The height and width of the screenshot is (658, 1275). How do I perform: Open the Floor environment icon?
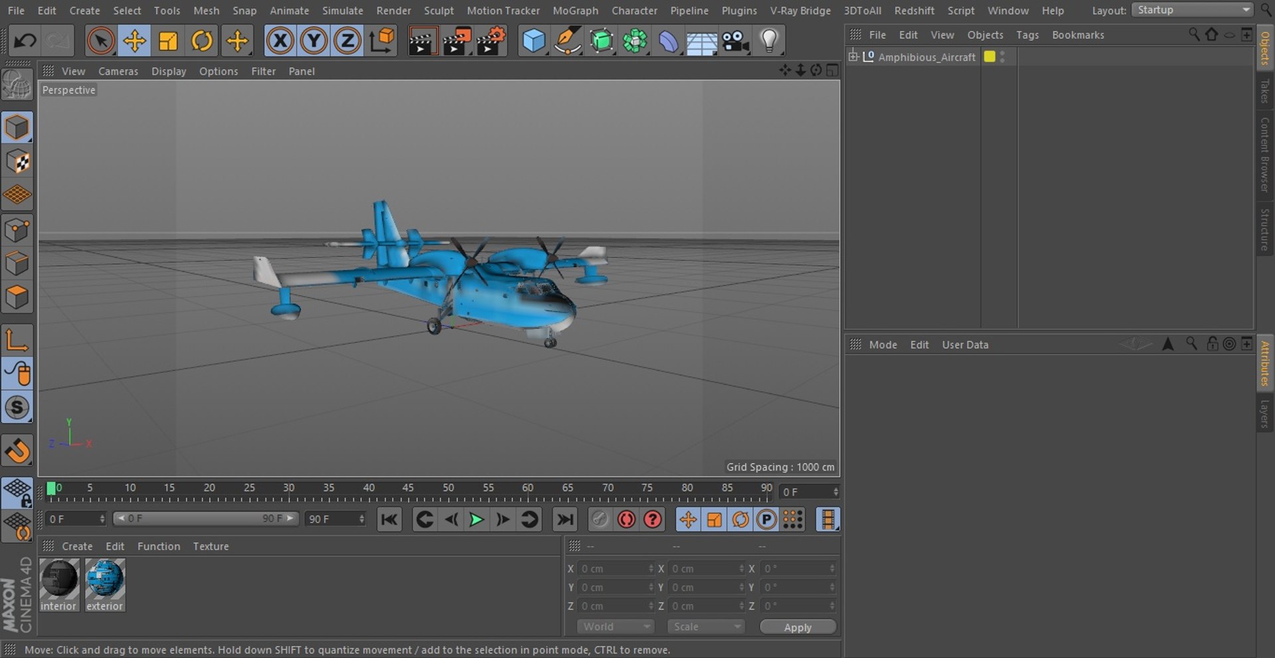coord(702,42)
